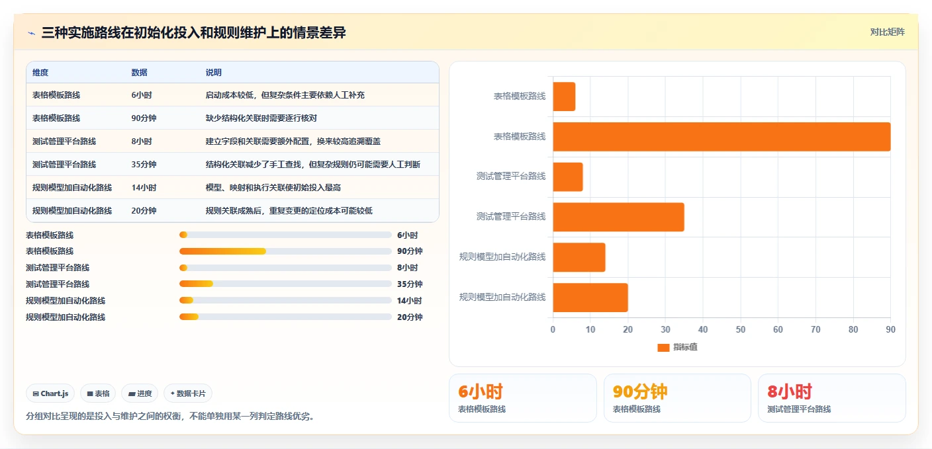The width and height of the screenshot is (932, 449).
Task: Click the chart bar reaching 14
Action: (579, 257)
